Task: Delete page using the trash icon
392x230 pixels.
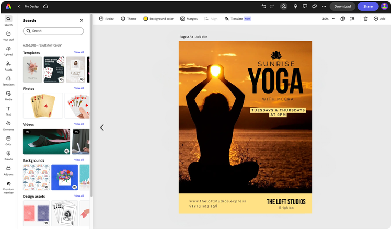Action: (x=365, y=19)
